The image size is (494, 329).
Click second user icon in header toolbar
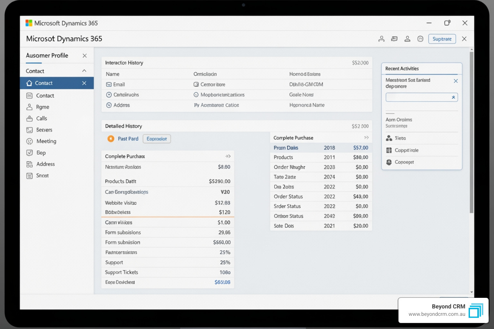tap(407, 39)
